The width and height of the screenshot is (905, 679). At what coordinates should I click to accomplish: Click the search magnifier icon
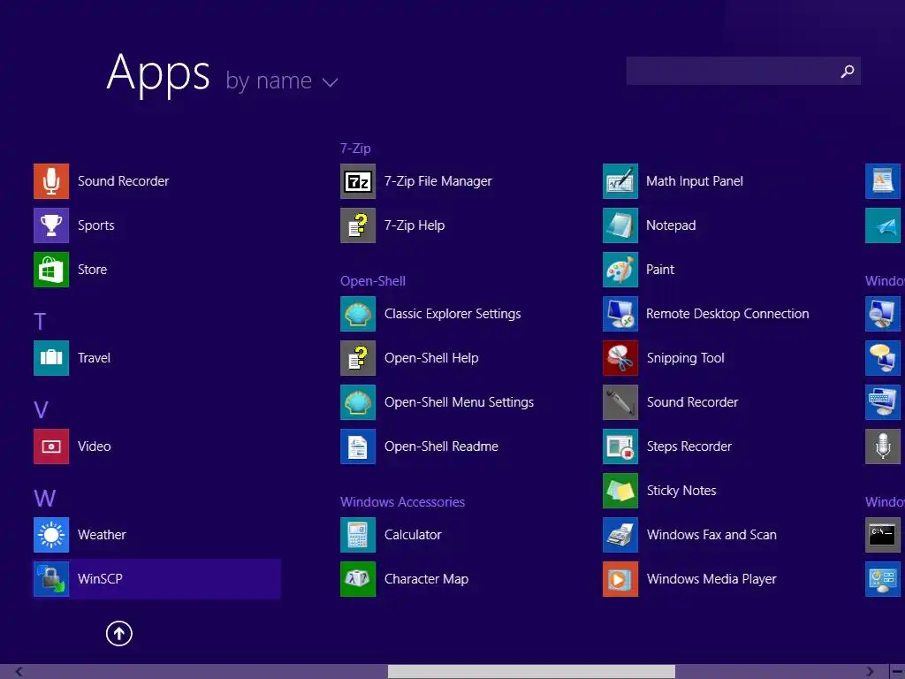point(848,71)
